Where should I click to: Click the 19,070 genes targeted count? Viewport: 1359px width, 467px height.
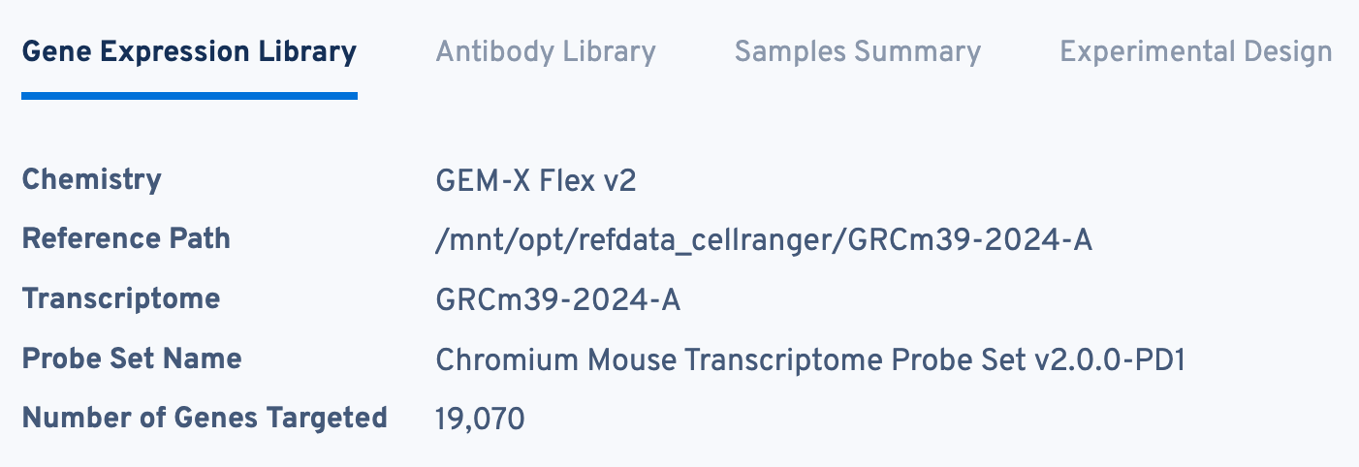pos(480,420)
